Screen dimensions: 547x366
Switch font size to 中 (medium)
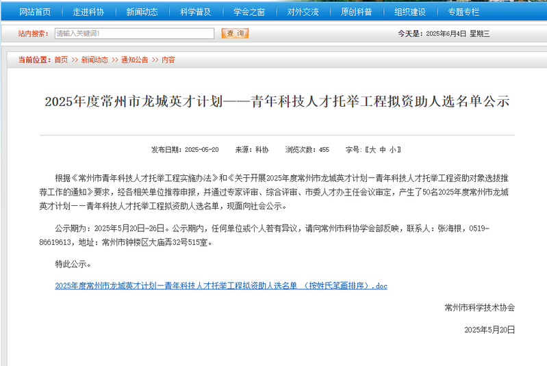[x=383, y=150]
